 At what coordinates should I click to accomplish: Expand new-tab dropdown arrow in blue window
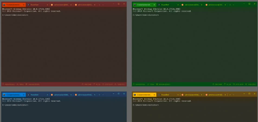tap(103, 95)
